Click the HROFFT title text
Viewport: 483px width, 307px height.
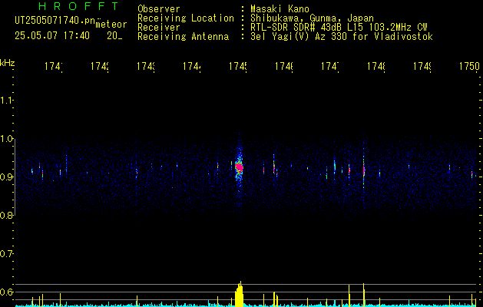pos(78,6)
